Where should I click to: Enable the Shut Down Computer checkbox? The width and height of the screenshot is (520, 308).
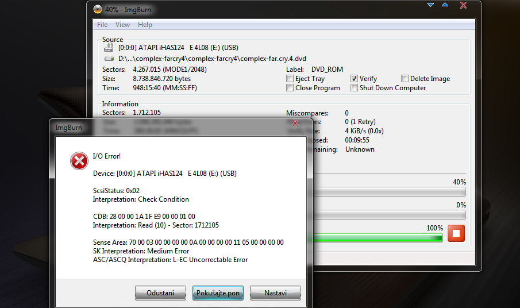pyautogui.click(x=354, y=88)
